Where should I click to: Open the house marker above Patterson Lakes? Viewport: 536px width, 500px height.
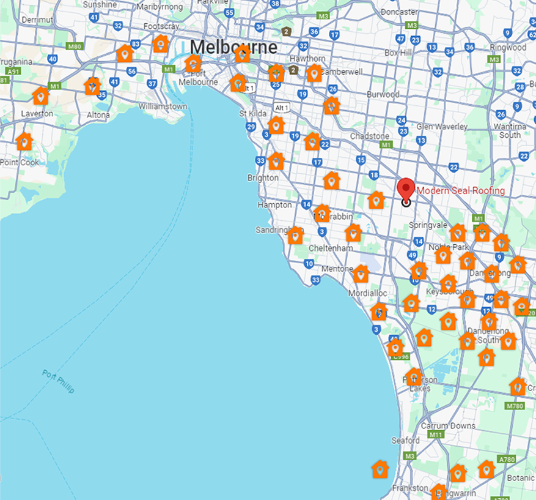click(414, 377)
